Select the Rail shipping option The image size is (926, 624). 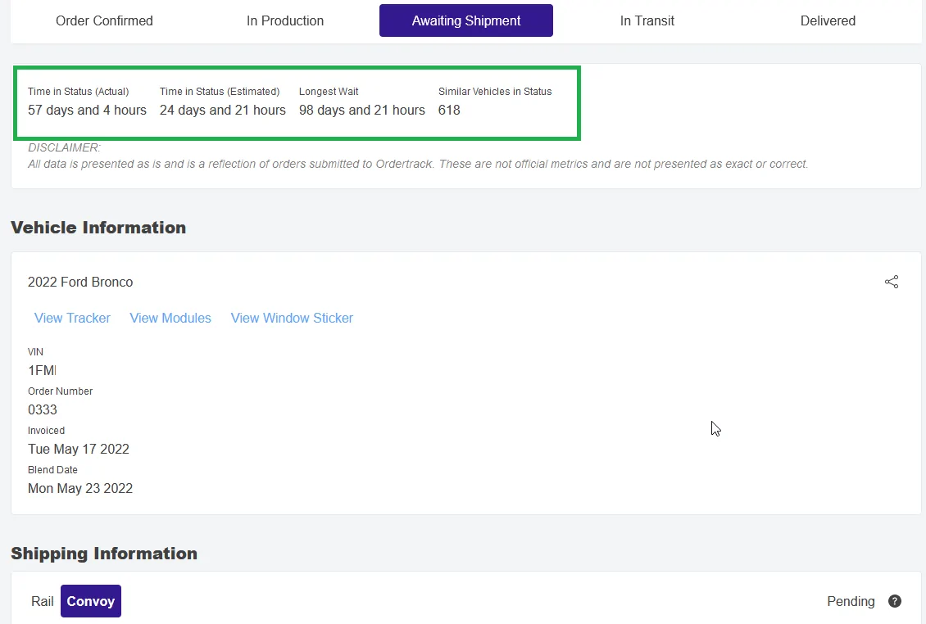pyautogui.click(x=43, y=601)
